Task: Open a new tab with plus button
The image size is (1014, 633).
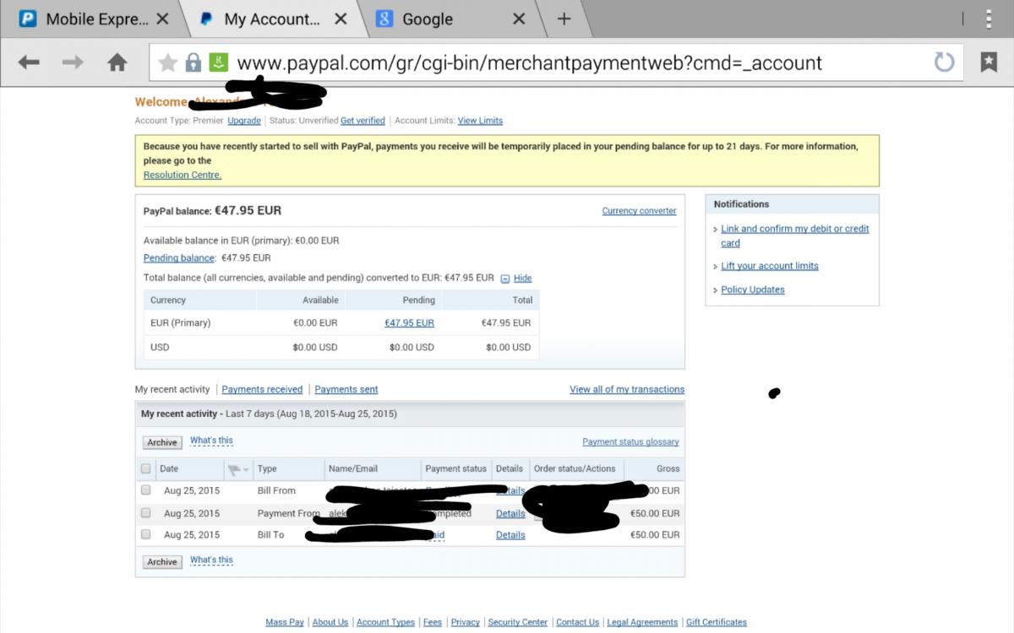Action: pos(564,19)
